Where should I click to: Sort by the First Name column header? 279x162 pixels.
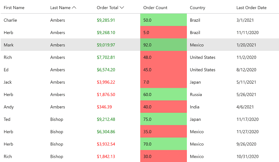click(x=14, y=8)
